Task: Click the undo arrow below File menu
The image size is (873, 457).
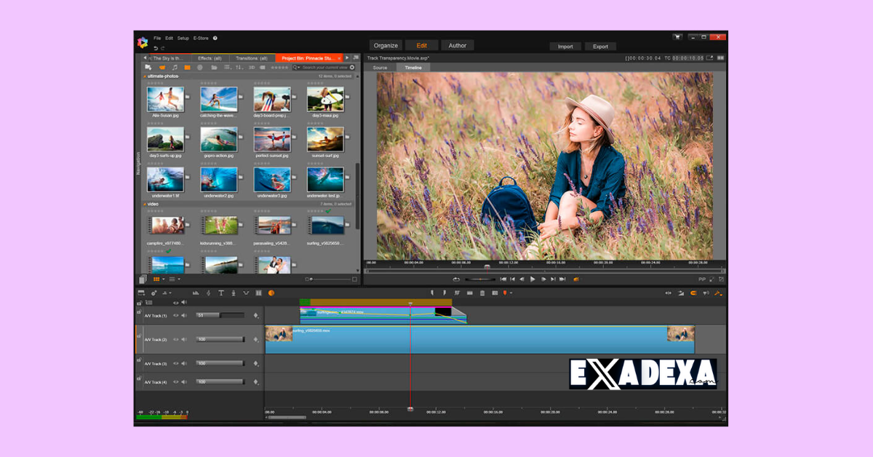Action: click(x=155, y=48)
